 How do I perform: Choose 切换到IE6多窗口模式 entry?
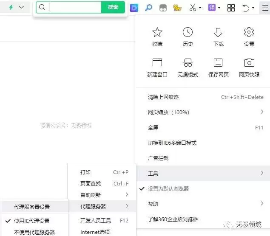[x=203, y=143]
